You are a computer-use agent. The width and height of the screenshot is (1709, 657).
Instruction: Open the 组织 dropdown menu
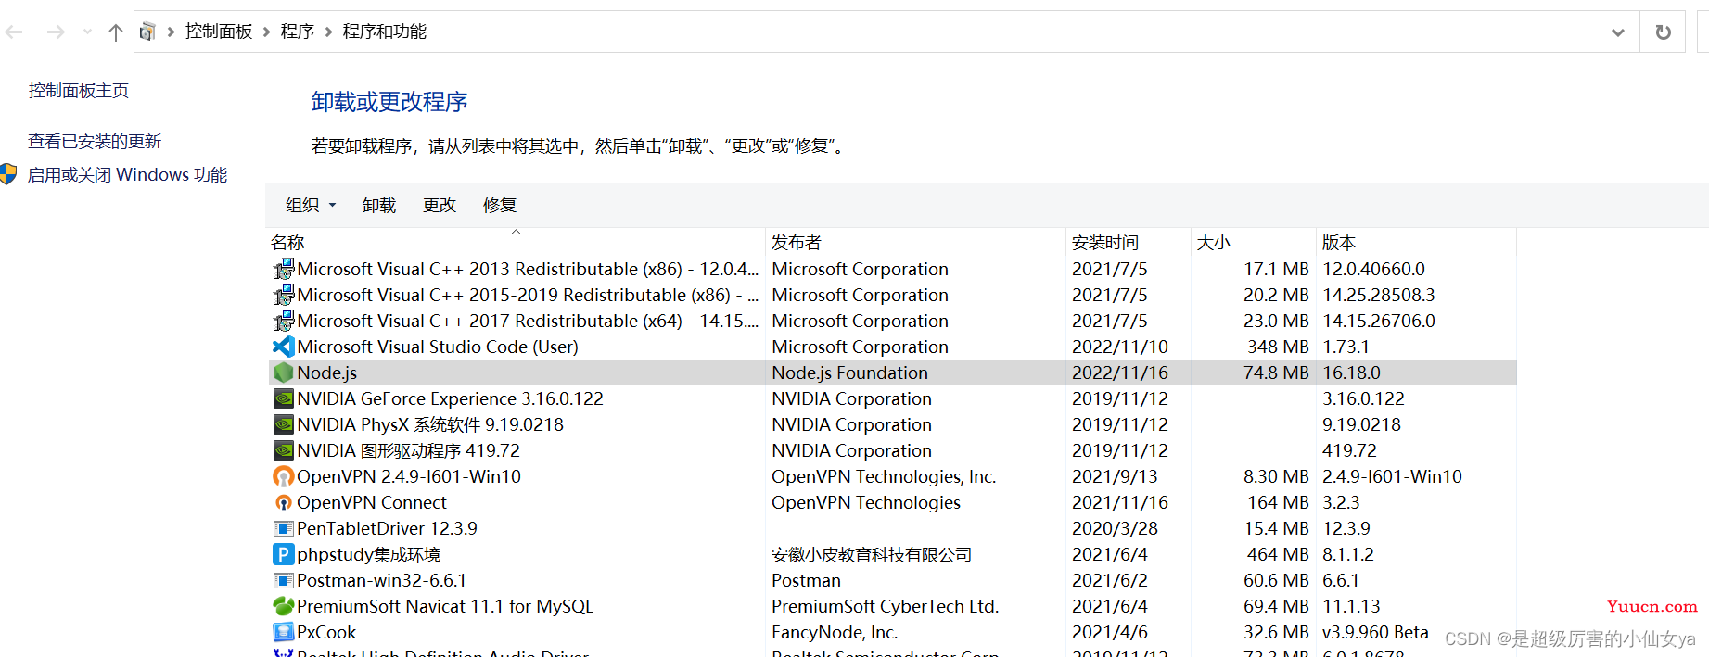coord(311,205)
